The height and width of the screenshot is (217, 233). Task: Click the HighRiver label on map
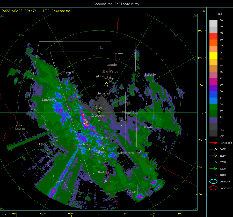coord(107,181)
